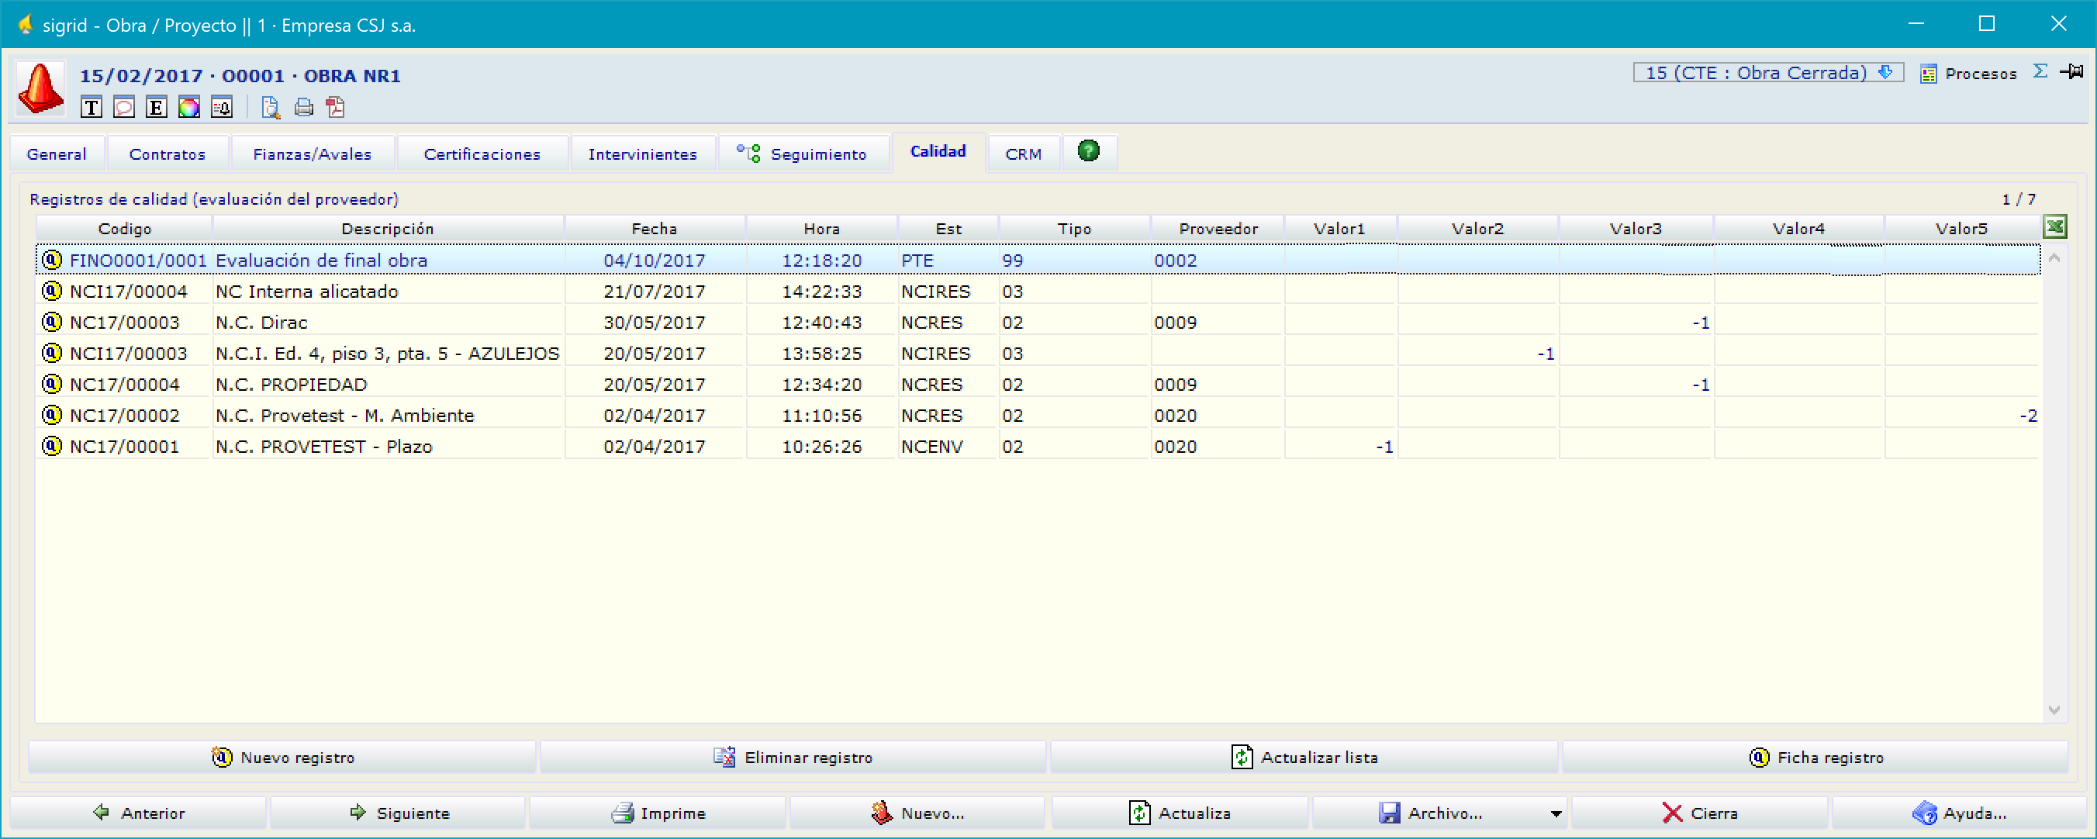
Task: Select 'N.C.I. Ed. 4, piso 3, pta. 5 - AZULEJOS' cell
Action: pyautogui.click(x=389, y=353)
